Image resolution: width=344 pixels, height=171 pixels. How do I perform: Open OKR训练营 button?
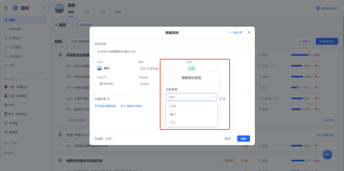point(327,8)
